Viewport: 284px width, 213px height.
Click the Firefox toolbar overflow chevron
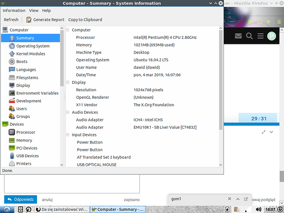coord(268,22)
